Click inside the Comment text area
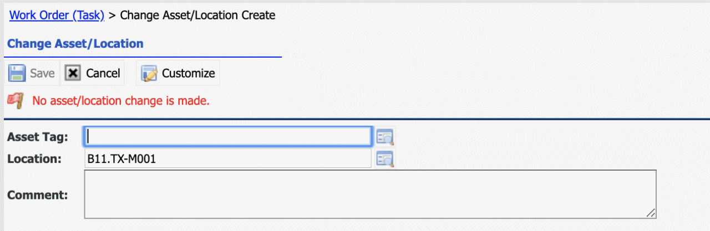Screen dimensions: 710x231 click(x=370, y=194)
